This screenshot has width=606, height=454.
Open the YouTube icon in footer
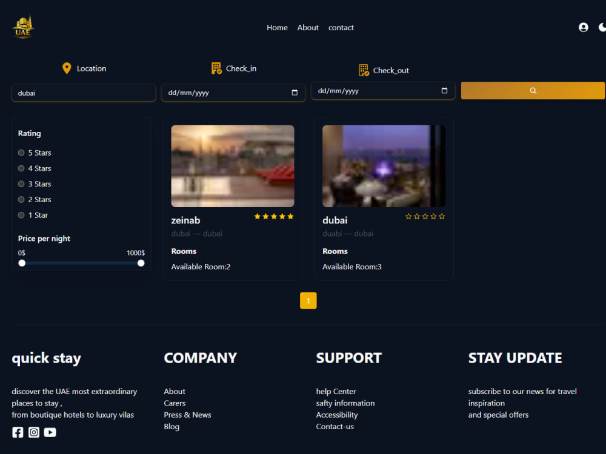coord(50,432)
